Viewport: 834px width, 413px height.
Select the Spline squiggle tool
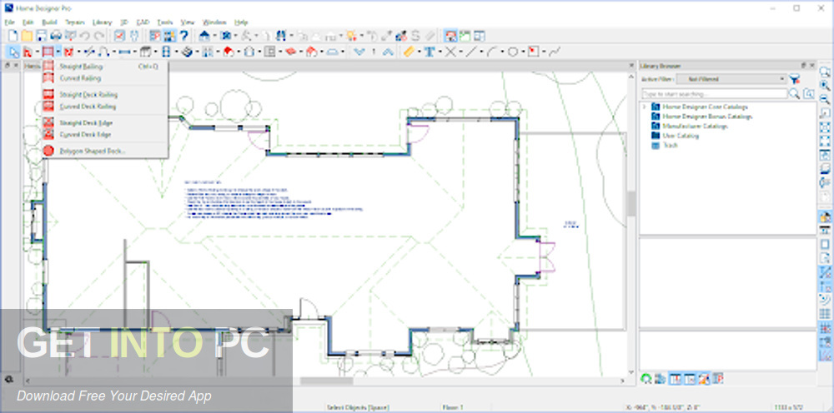[x=555, y=52]
